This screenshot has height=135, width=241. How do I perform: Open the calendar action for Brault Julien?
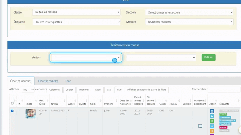point(212,111)
